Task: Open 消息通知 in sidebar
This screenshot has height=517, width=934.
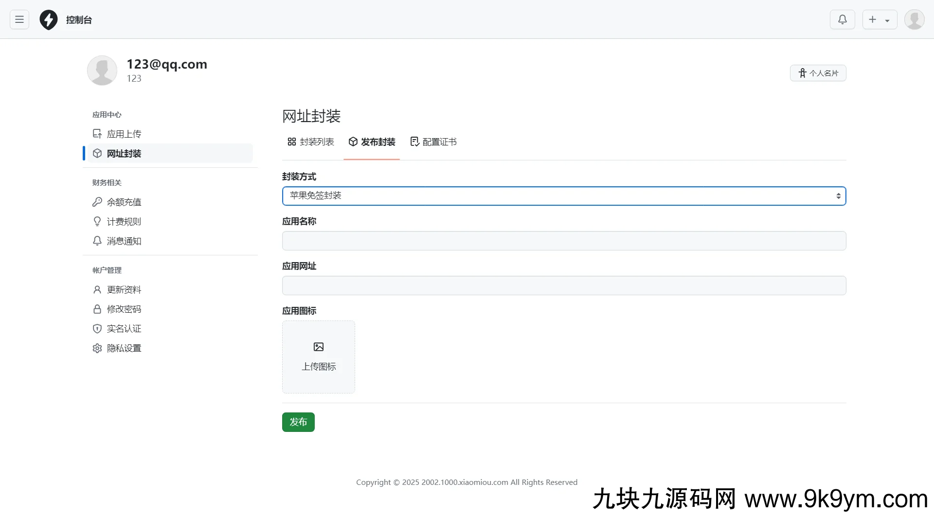Action: (124, 241)
